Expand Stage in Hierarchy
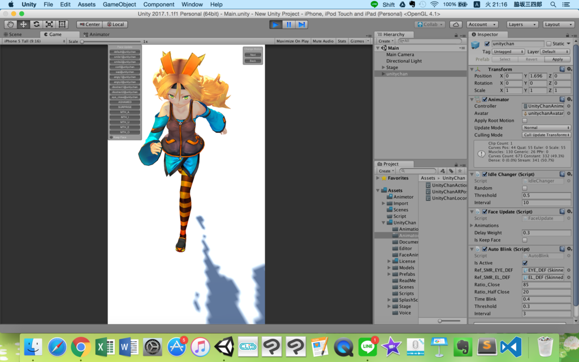This screenshot has width=579, height=362. tap(383, 67)
